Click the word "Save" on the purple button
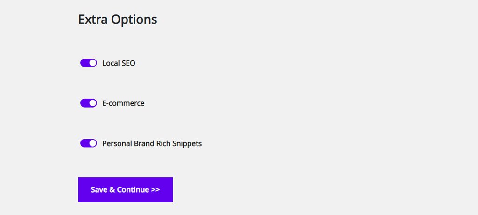 [x=99, y=189]
